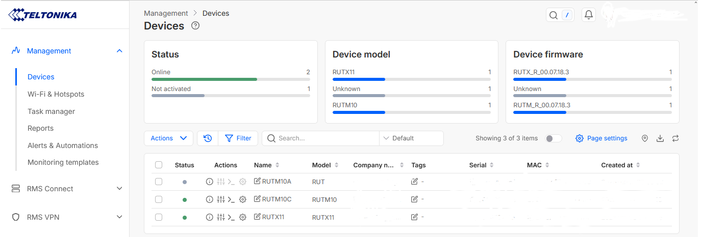Click the refresh arrows icon
Viewport: 702px width, 237px height.
[x=675, y=138]
